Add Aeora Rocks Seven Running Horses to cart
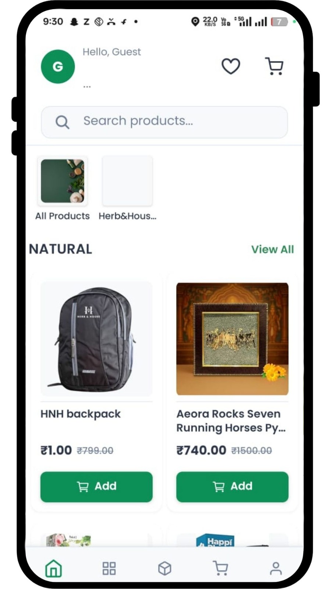 [232, 487]
